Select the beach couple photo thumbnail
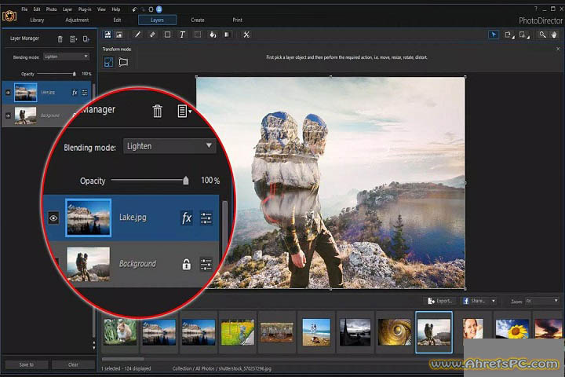Image resolution: width=565 pixels, height=377 pixels. coord(316,332)
